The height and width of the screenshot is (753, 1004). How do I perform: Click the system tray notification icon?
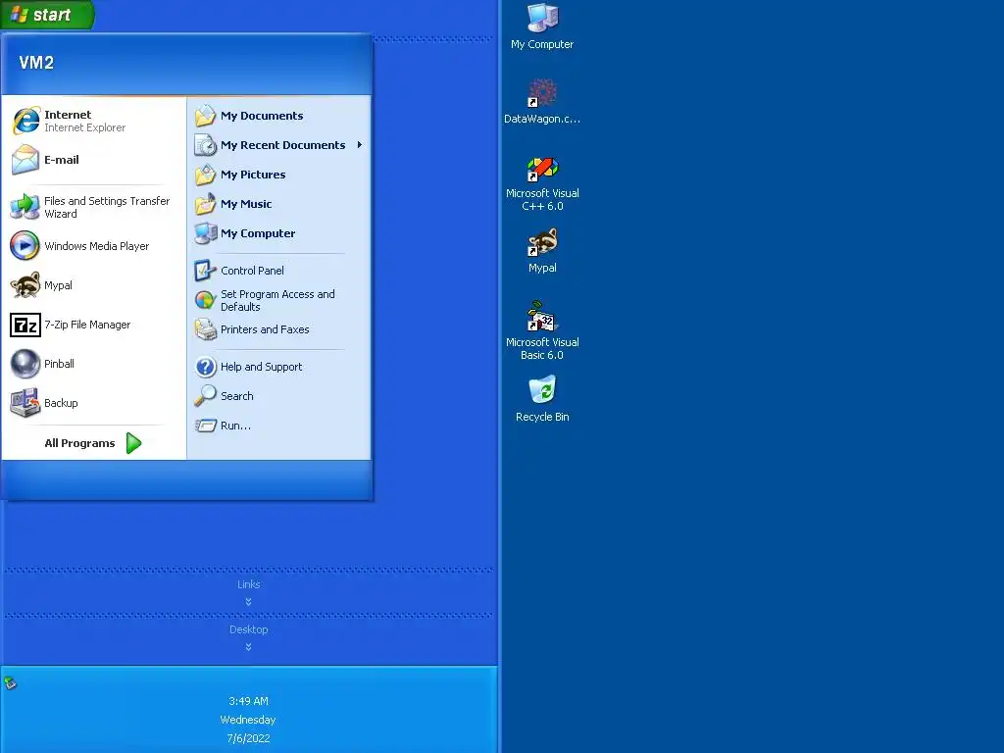click(x=10, y=683)
